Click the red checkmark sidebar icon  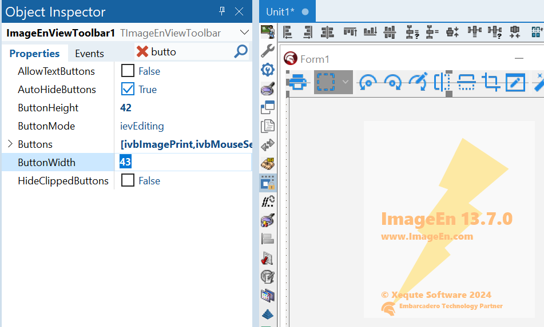268,258
